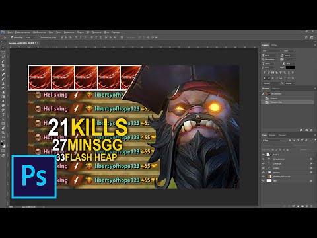Click the black text color swatch

(x=291, y=67)
